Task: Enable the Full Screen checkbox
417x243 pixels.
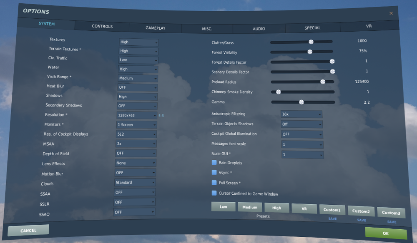Action: [x=214, y=183]
